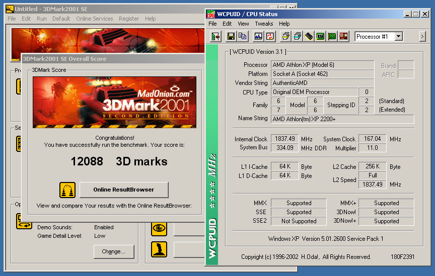Open Help menu in WCPUID window
This screenshot has height=276, width=435.
(x=284, y=24)
